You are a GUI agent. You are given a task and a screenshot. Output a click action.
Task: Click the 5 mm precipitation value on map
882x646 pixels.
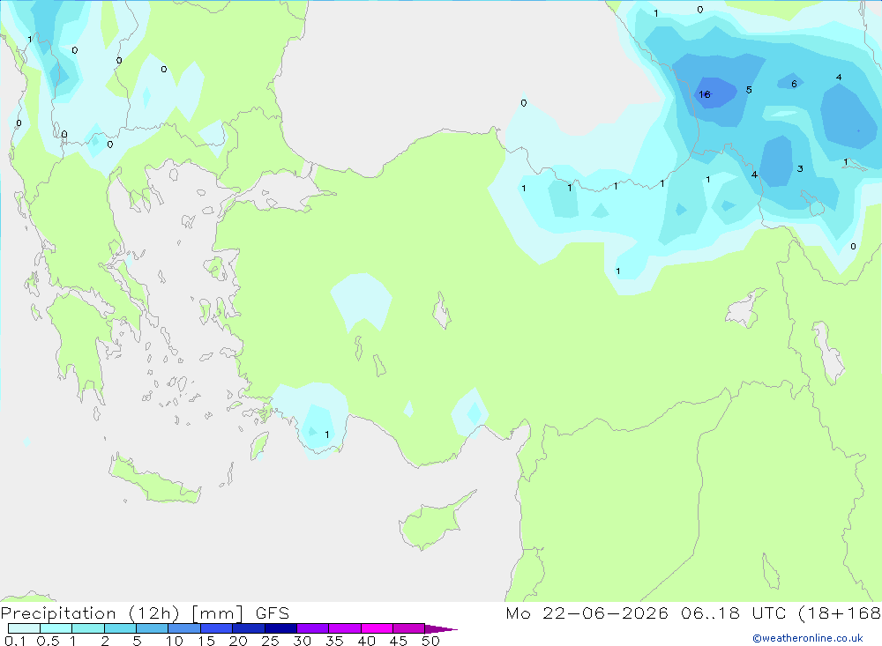pos(749,90)
